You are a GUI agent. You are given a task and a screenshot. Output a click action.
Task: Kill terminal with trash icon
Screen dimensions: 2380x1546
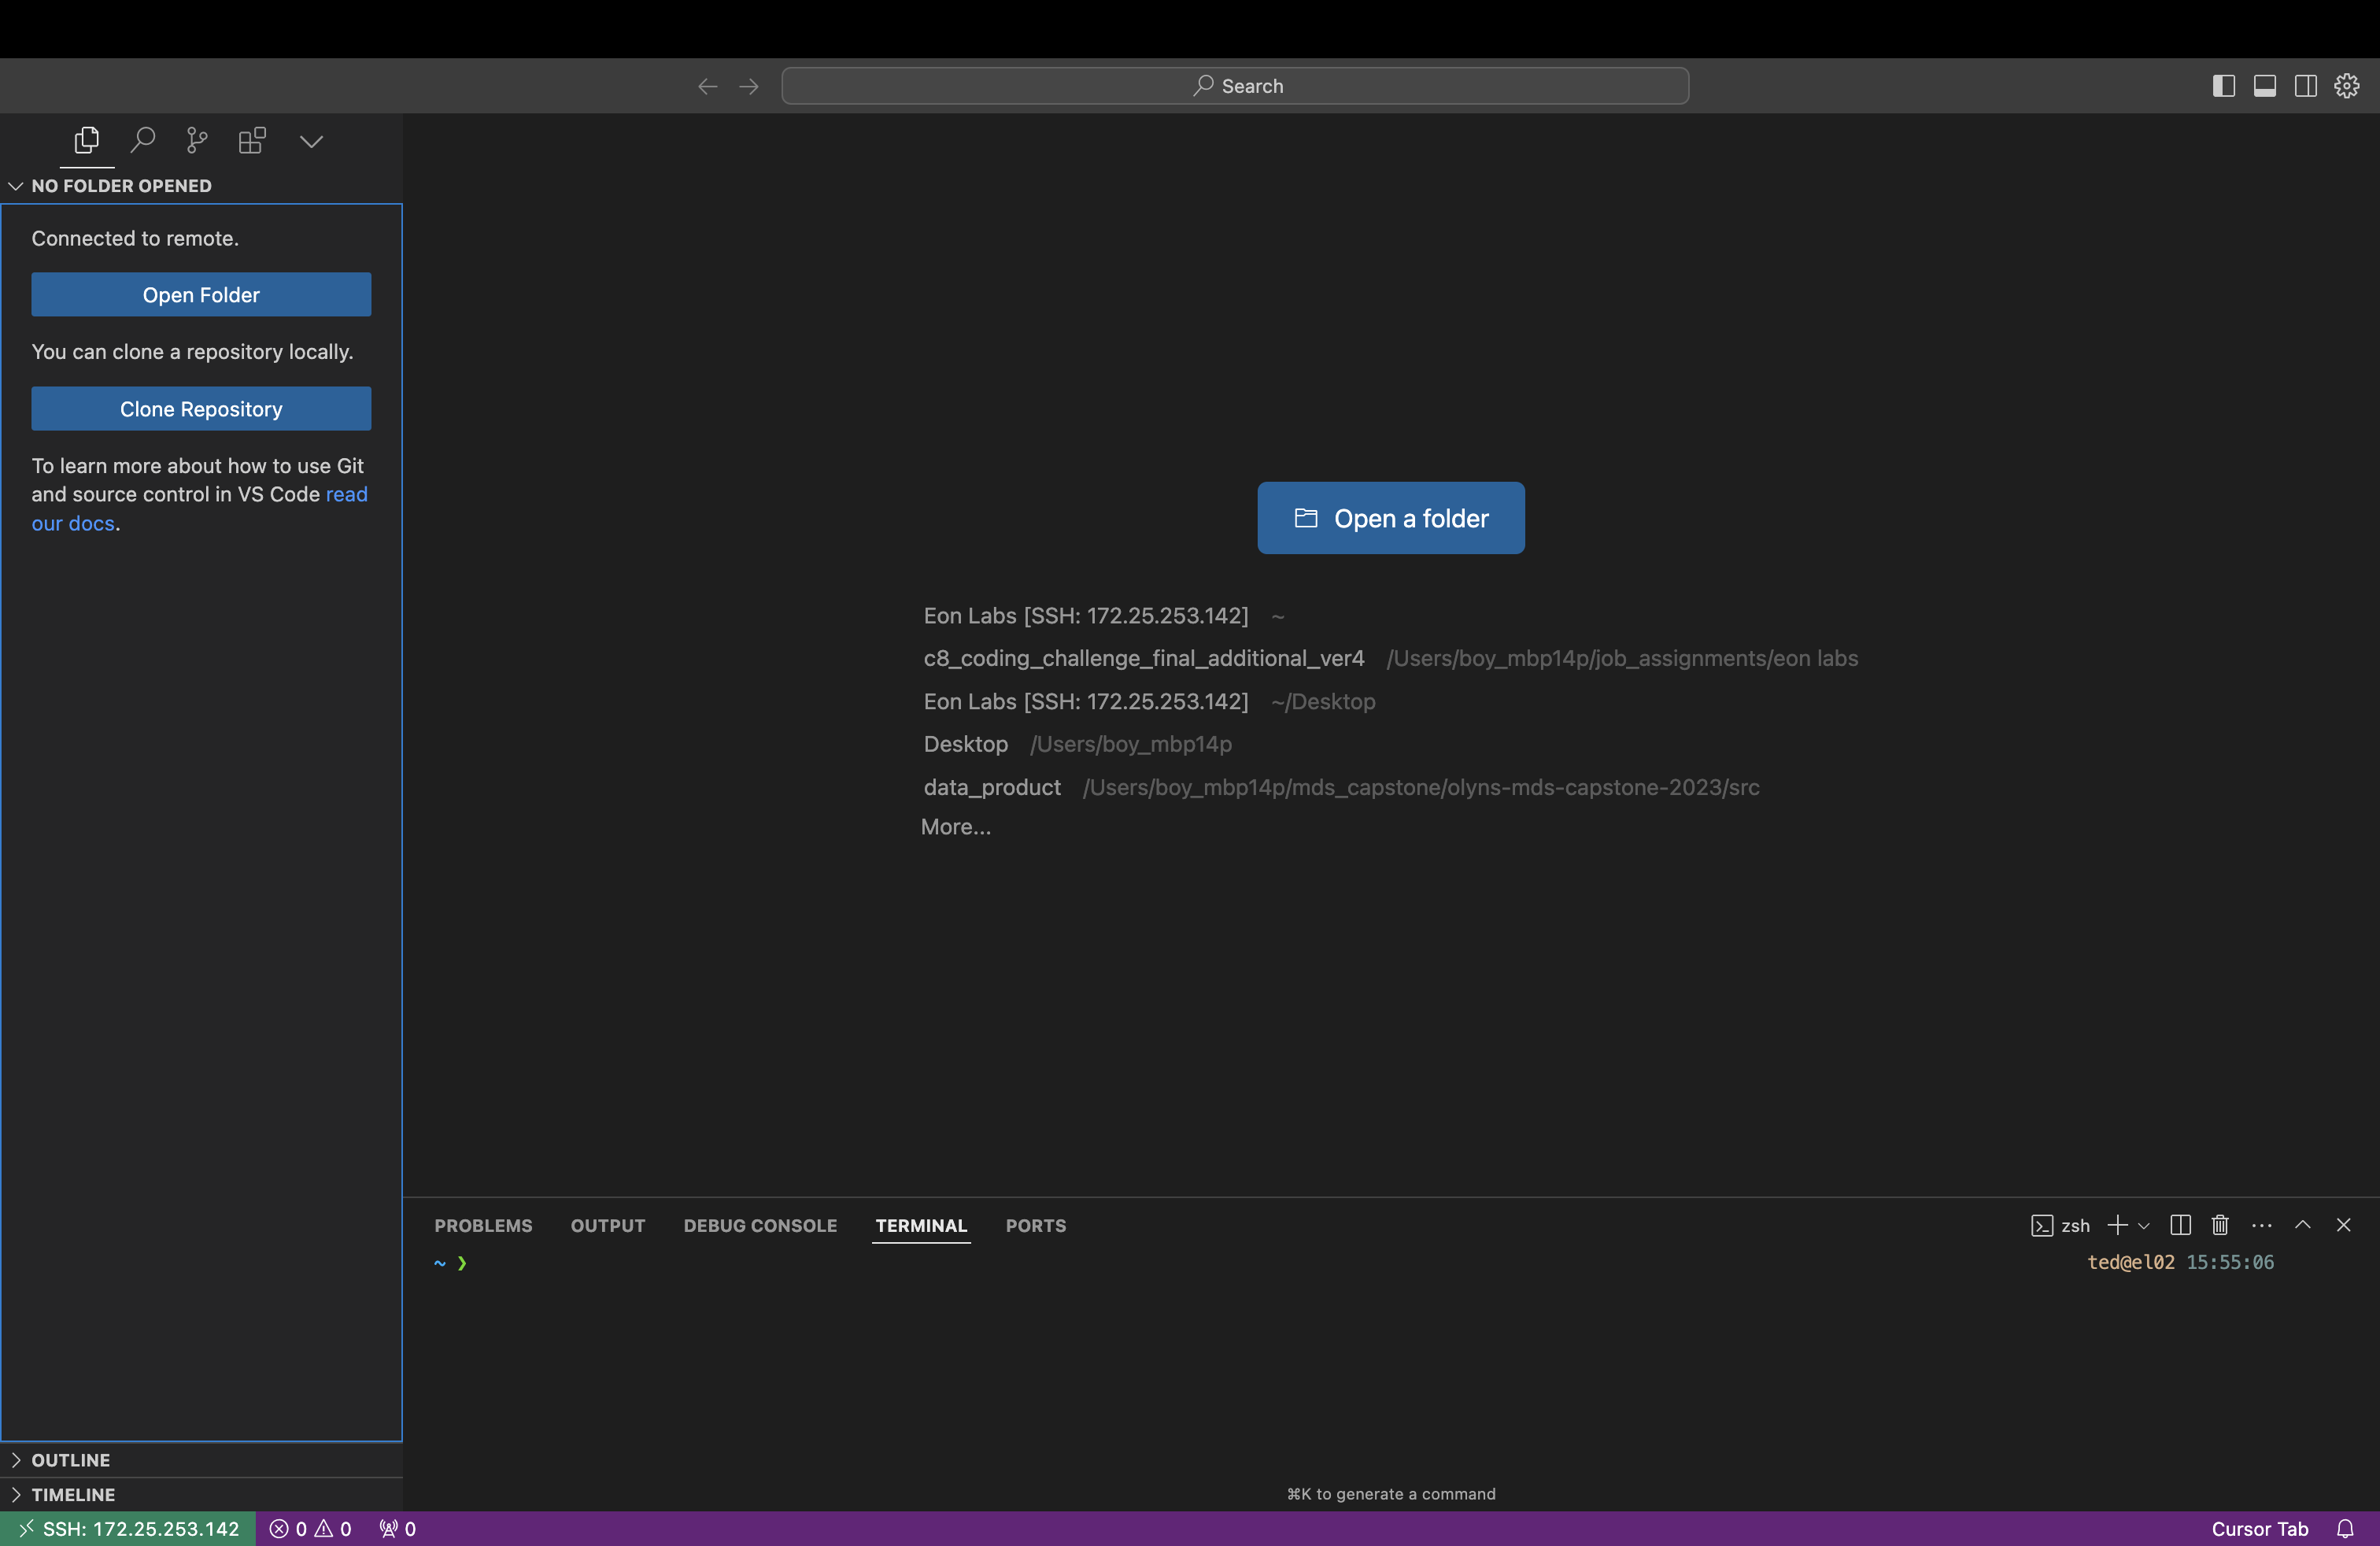[x=2220, y=1225]
